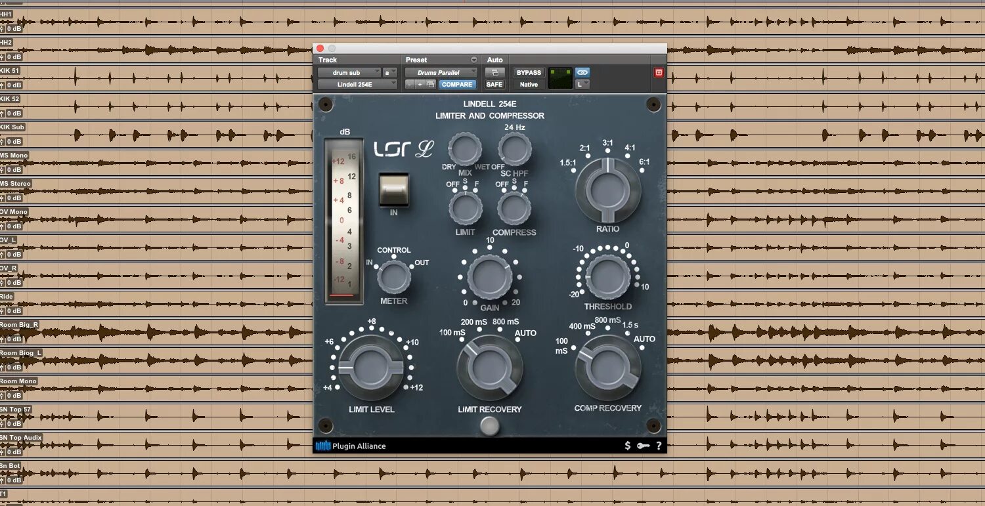Close the plugin window with red button
The image size is (985, 506).
320,49
